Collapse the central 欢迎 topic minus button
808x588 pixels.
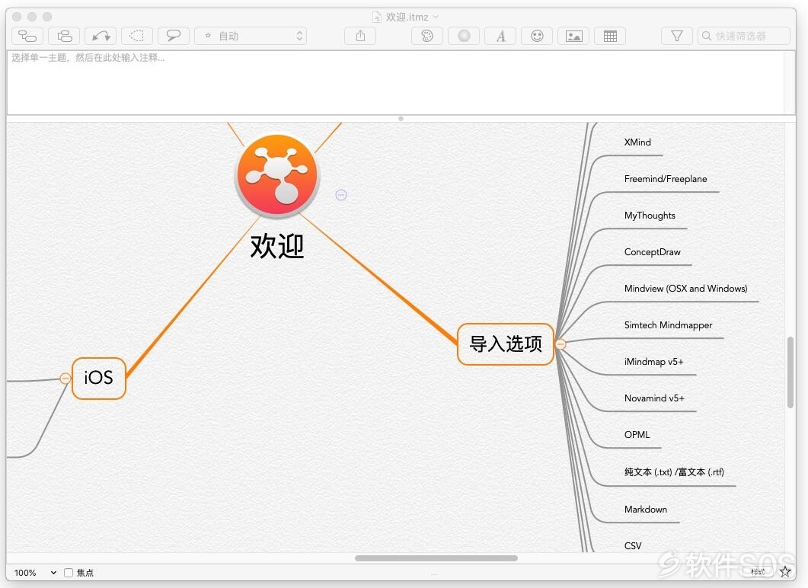pos(341,195)
